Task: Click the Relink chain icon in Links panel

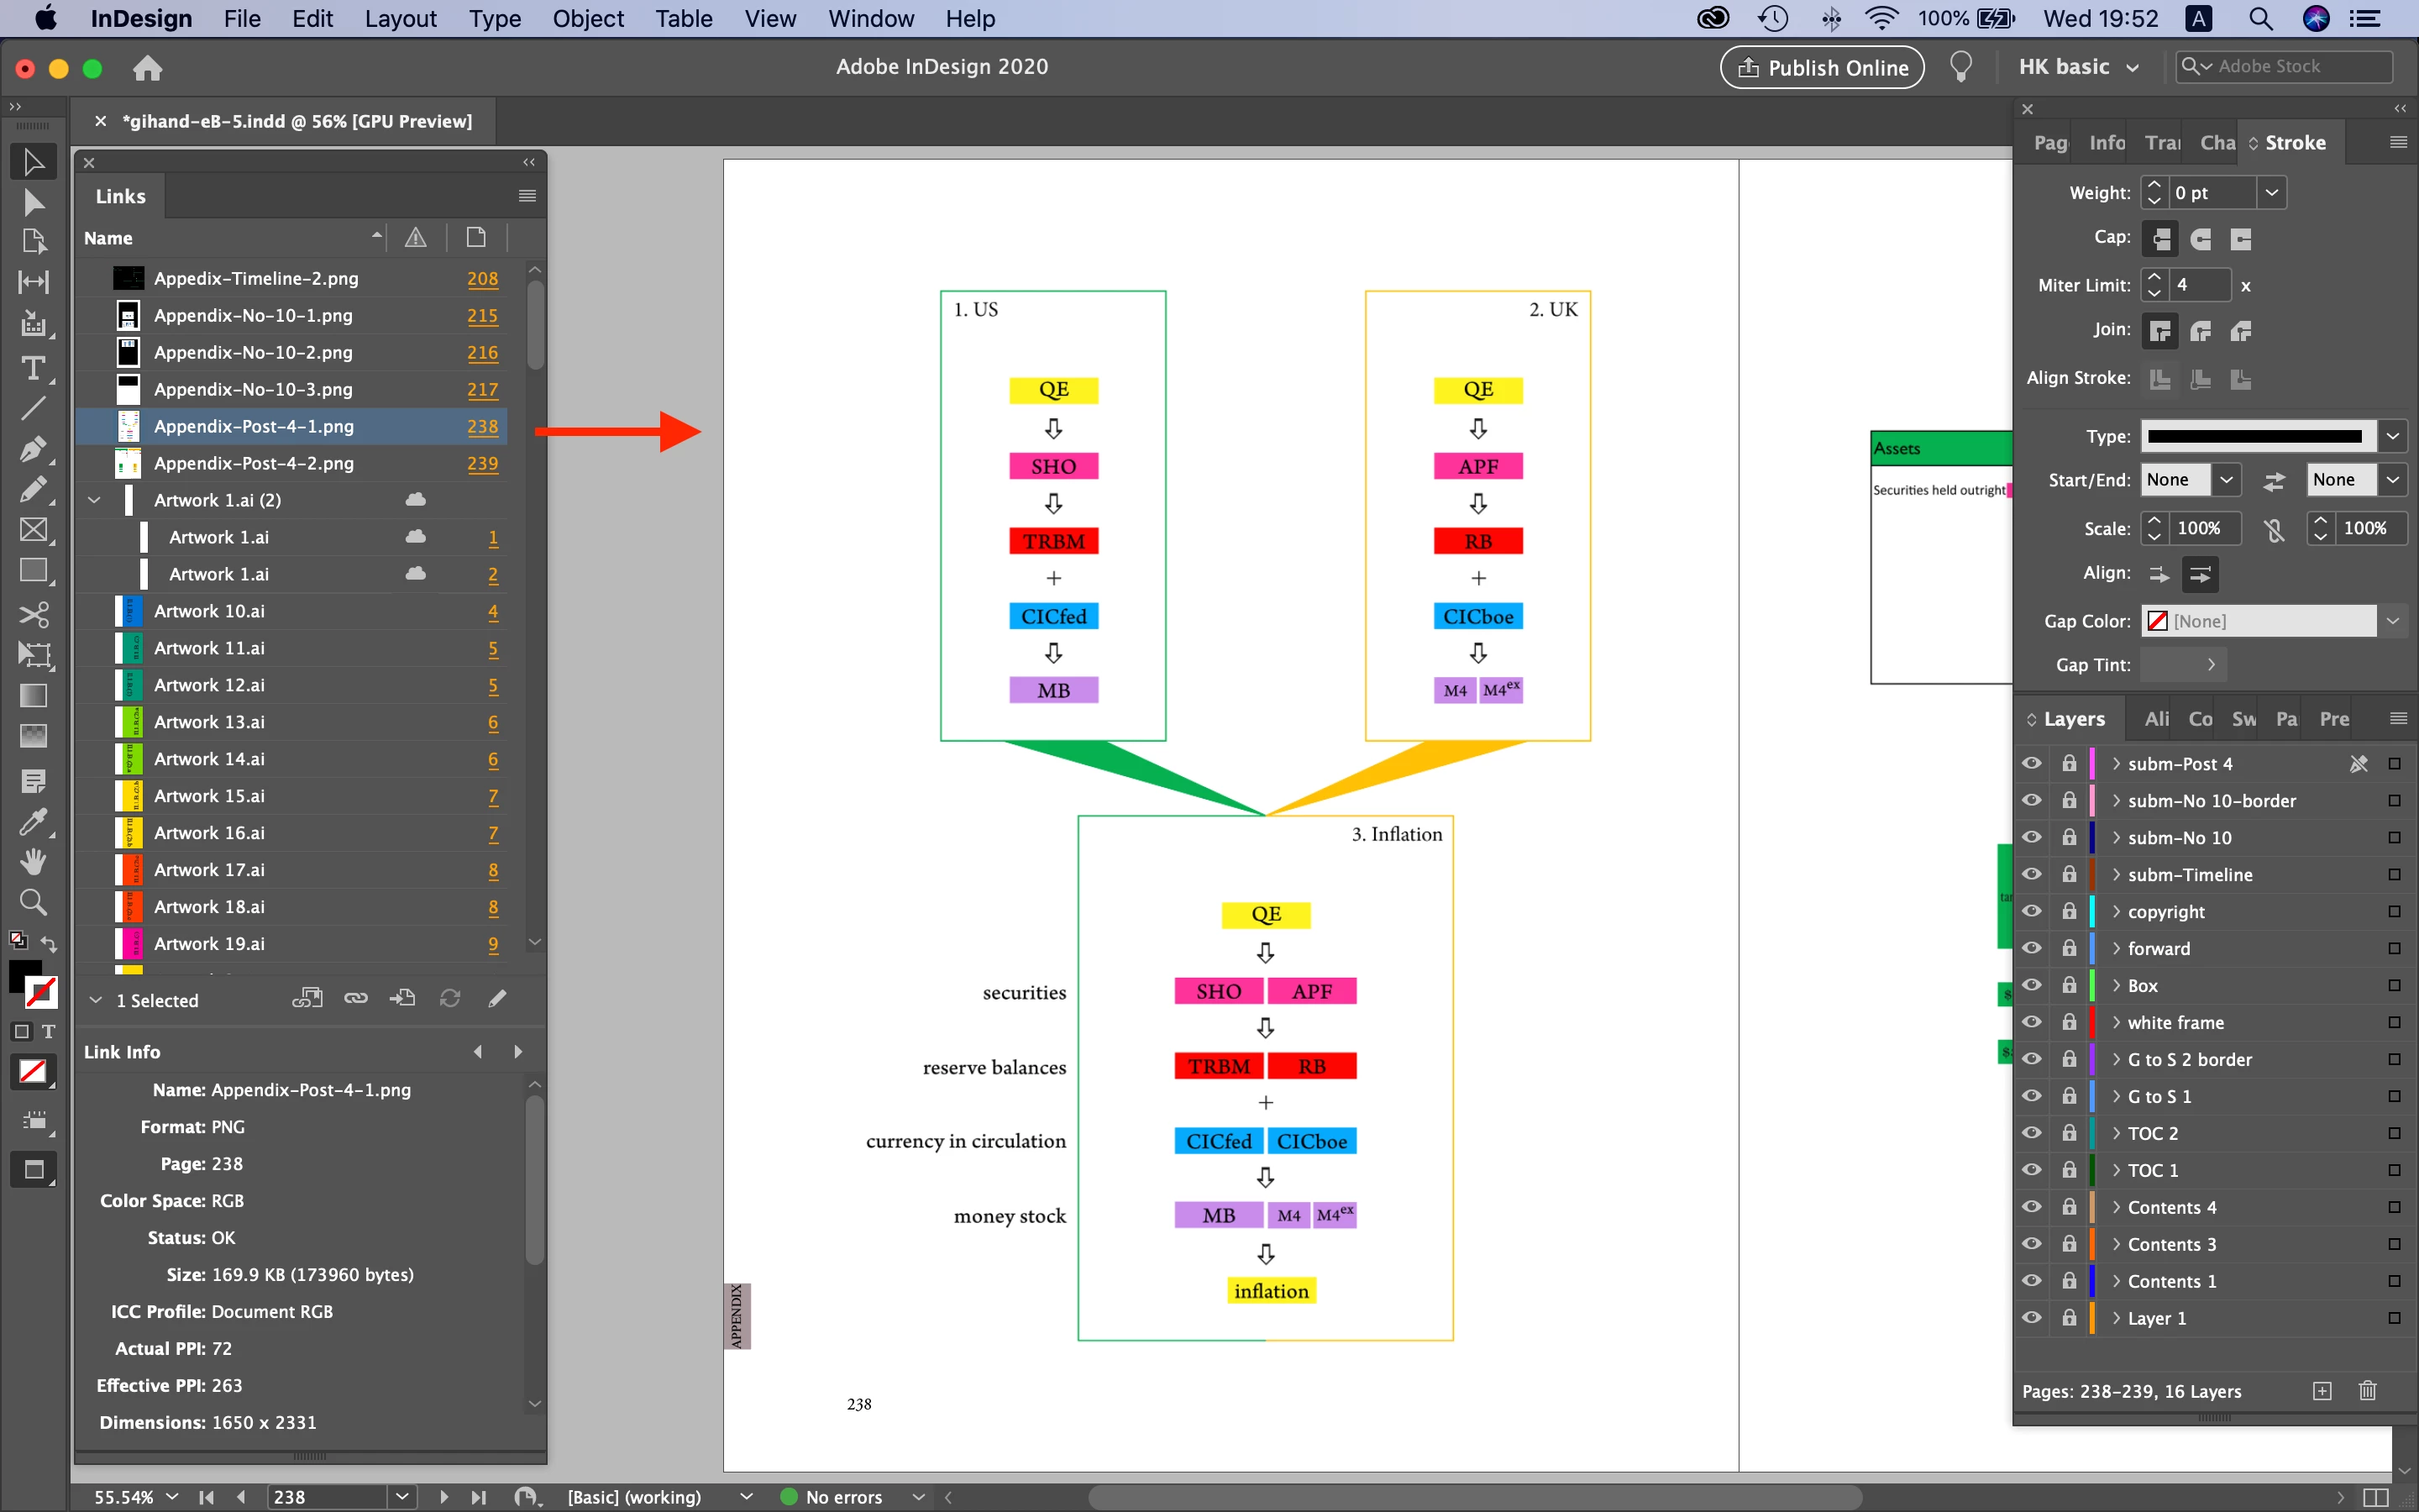Action: pos(356,998)
